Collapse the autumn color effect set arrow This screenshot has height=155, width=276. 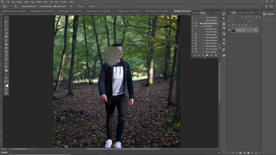[x=199, y=23]
